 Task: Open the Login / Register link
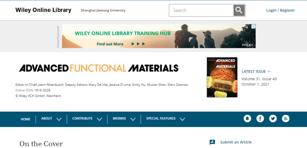coord(280,11)
